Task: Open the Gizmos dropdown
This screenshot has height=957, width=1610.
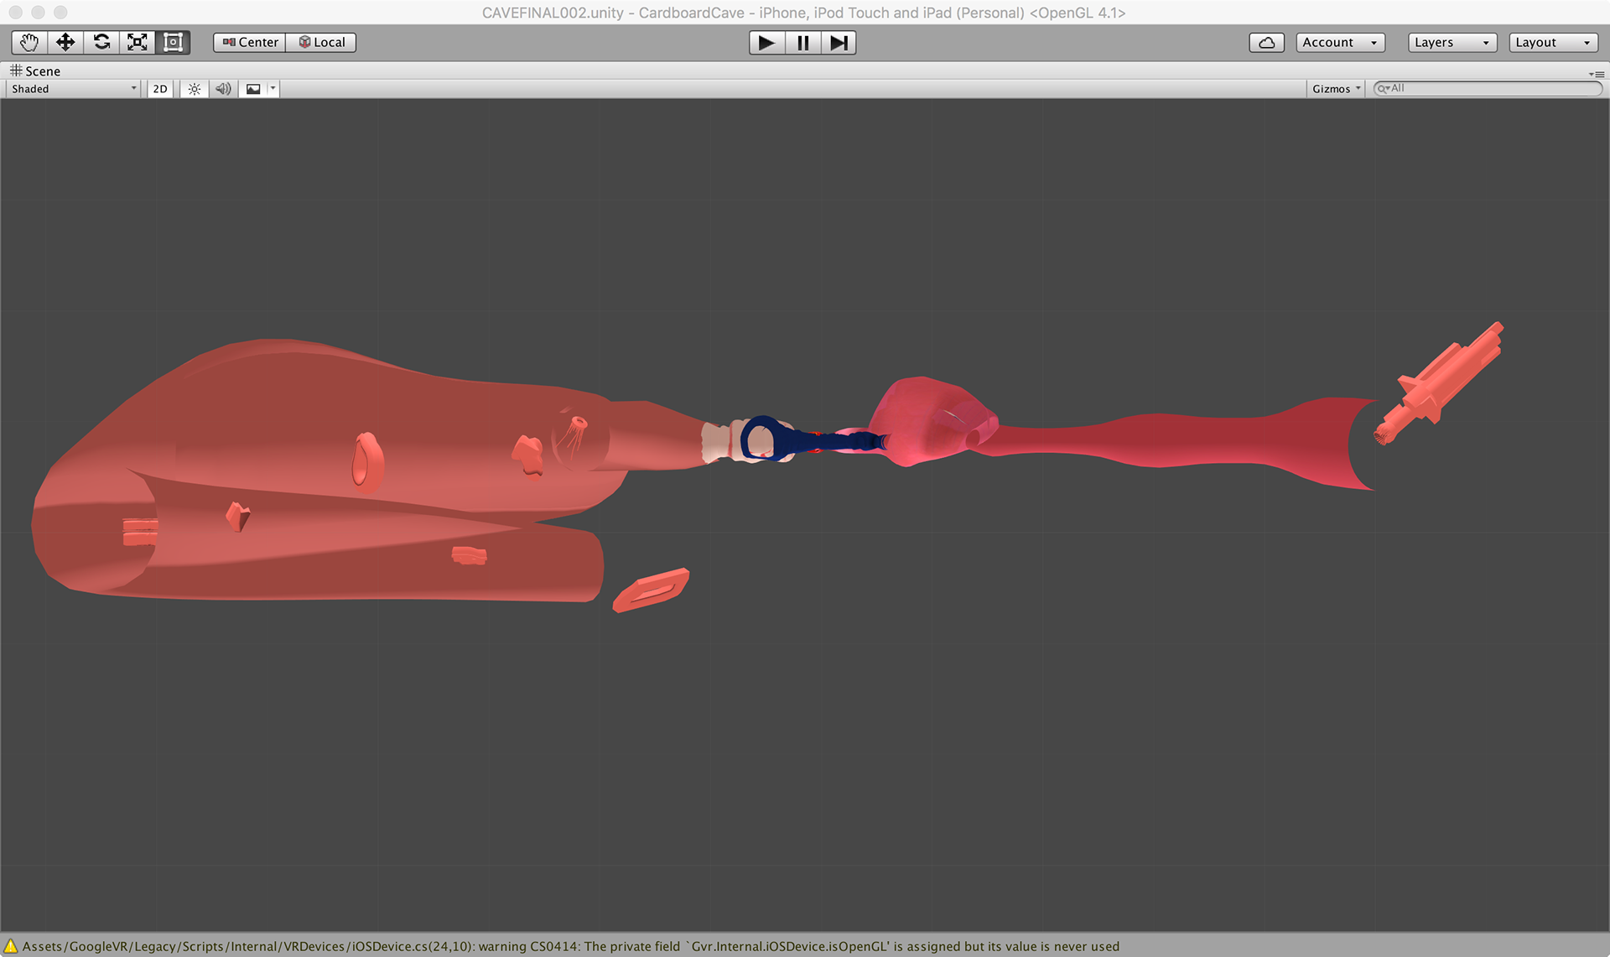Action: (x=1336, y=89)
